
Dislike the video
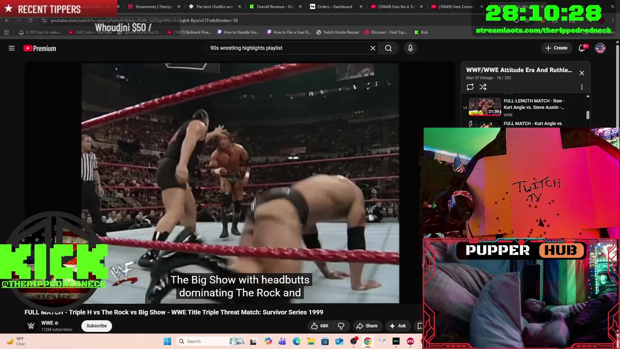[x=341, y=326]
